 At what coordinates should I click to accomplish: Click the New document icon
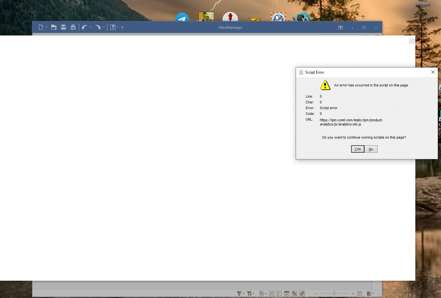coord(41,28)
